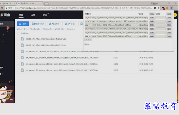Viewport: 179px width, 115px height.
Task: Copy first link for x64.iso popup row
Action: (x=152, y=25)
